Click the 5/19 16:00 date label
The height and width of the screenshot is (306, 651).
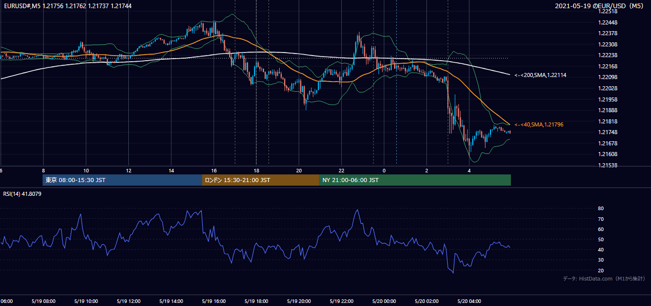click(213, 301)
